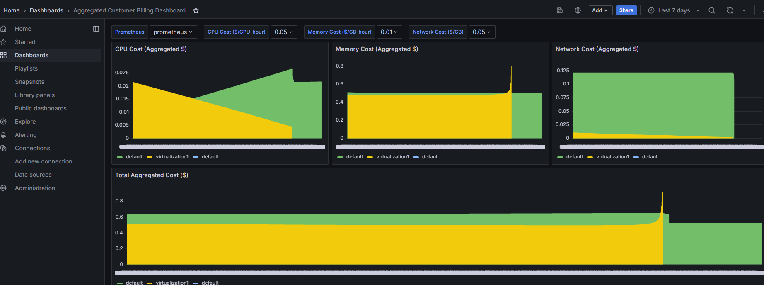764x285 pixels.
Task: Open Connections in sidebar
Action: tap(32, 148)
